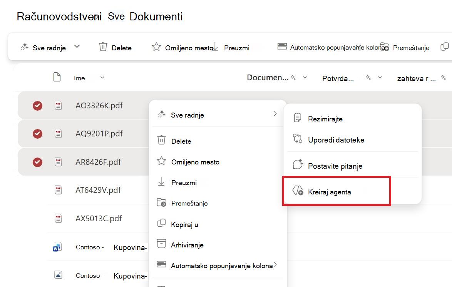This screenshot has height=287, width=452.
Task: Click the PDF icon beside AT6429V.pdf
Action: click(58, 190)
